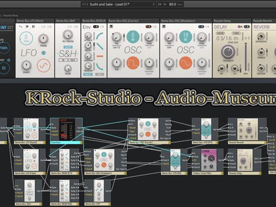
Task: Click the S&H mode button
Action: (72, 60)
